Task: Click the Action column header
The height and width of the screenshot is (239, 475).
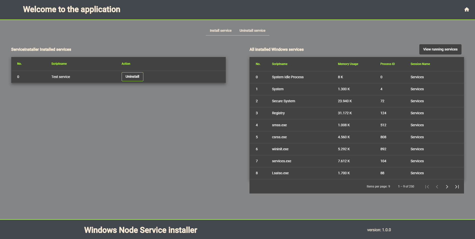Action: point(126,64)
